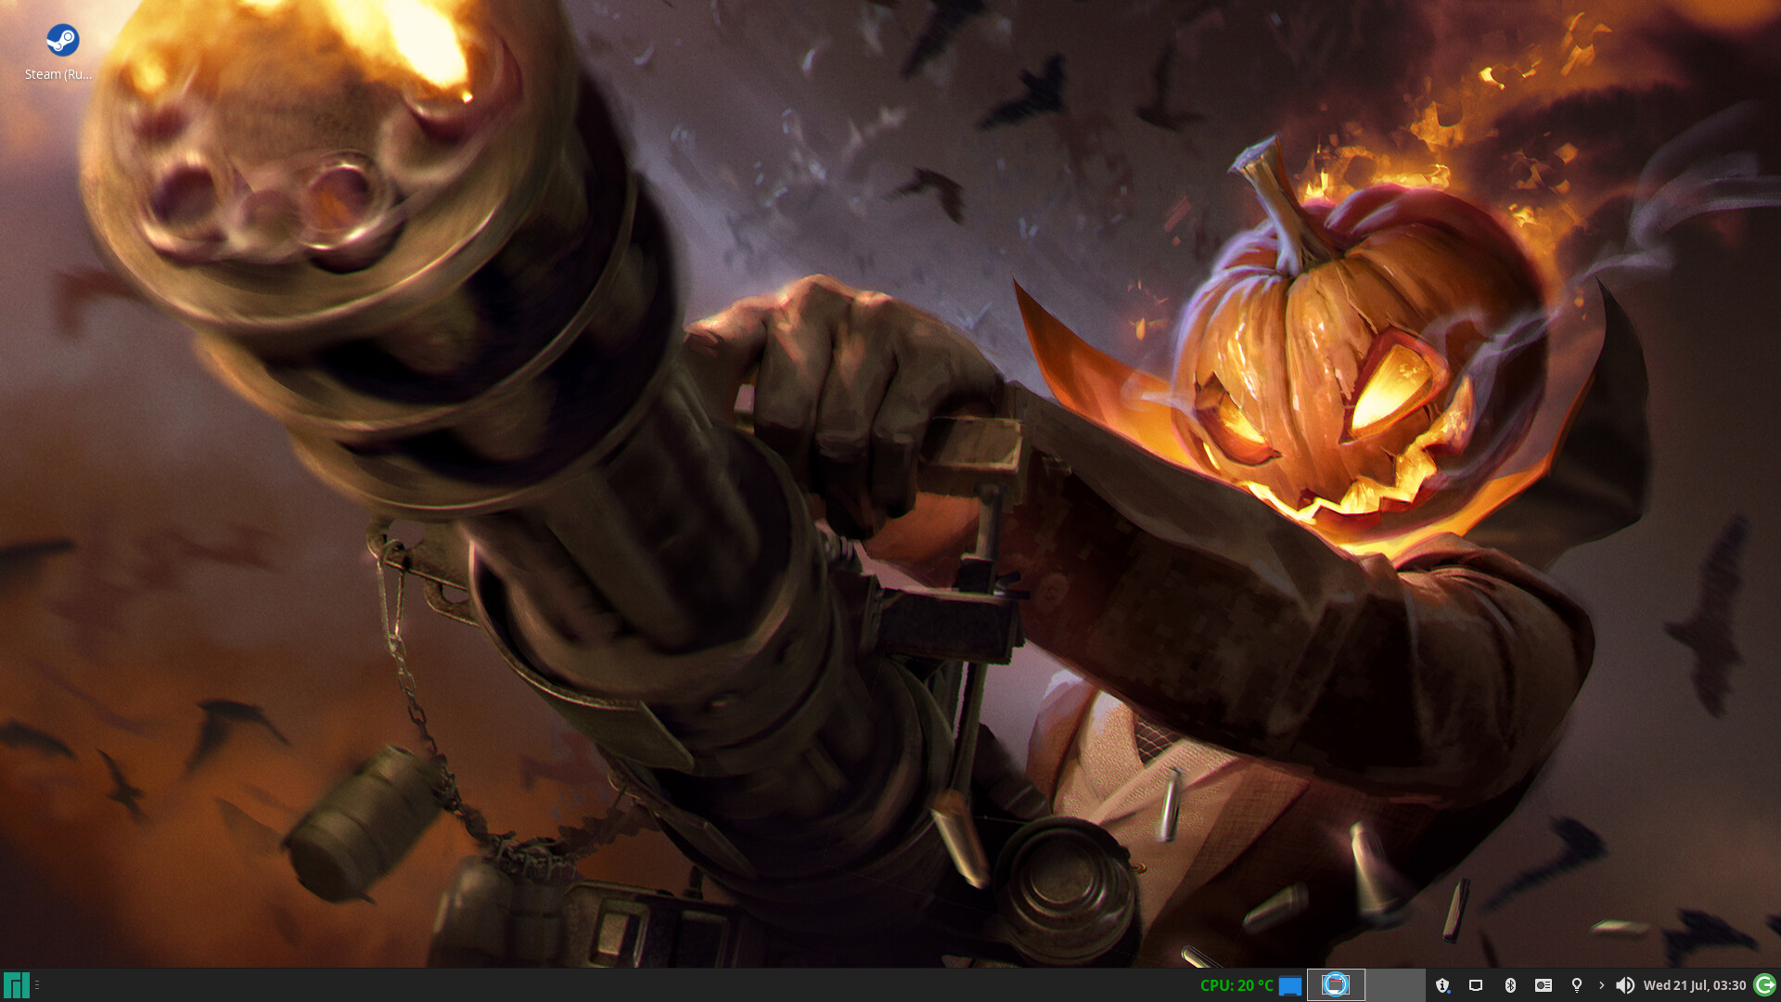Open the display tray icon

point(1475,985)
